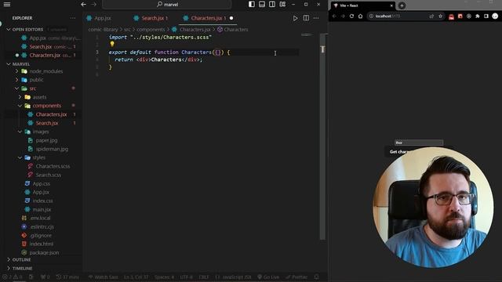Split the editor to the right
This screenshot has height=282, width=502.
tap(306, 18)
